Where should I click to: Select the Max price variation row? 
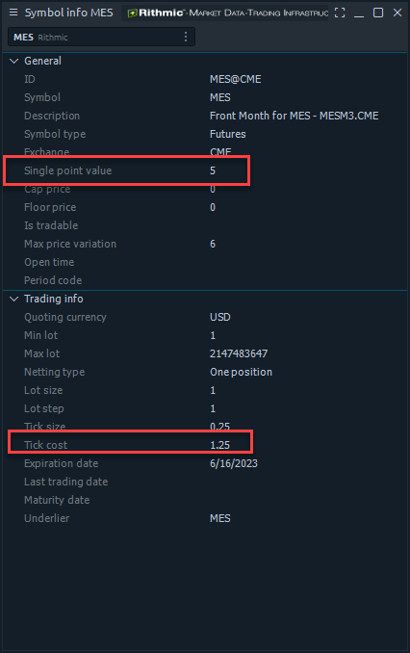pos(205,244)
